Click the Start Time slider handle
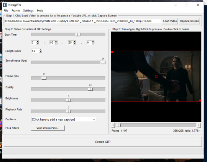 [77, 34]
